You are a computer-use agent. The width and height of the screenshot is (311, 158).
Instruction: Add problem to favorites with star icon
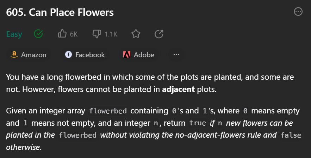click(136, 34)
